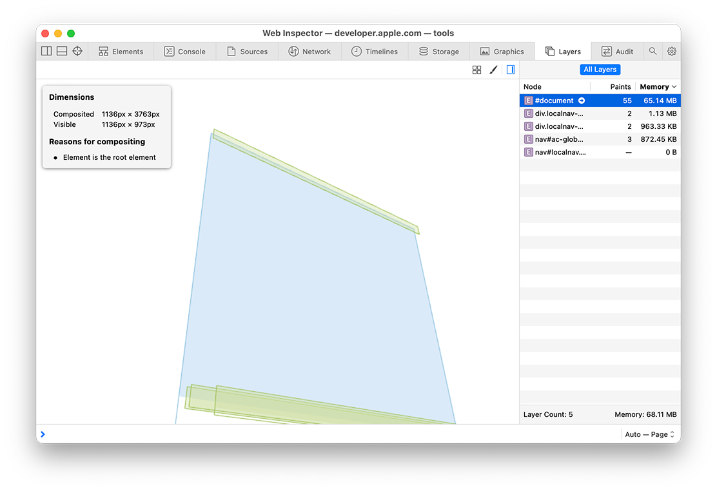Click the console prompt input area
717x491 pixels.
[322, 434]
